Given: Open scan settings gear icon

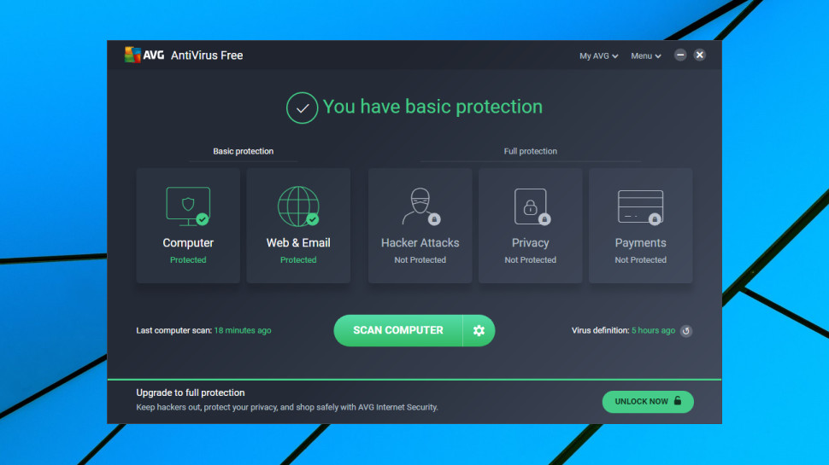Looking at the screenshot, I should (x=479, y=330).
